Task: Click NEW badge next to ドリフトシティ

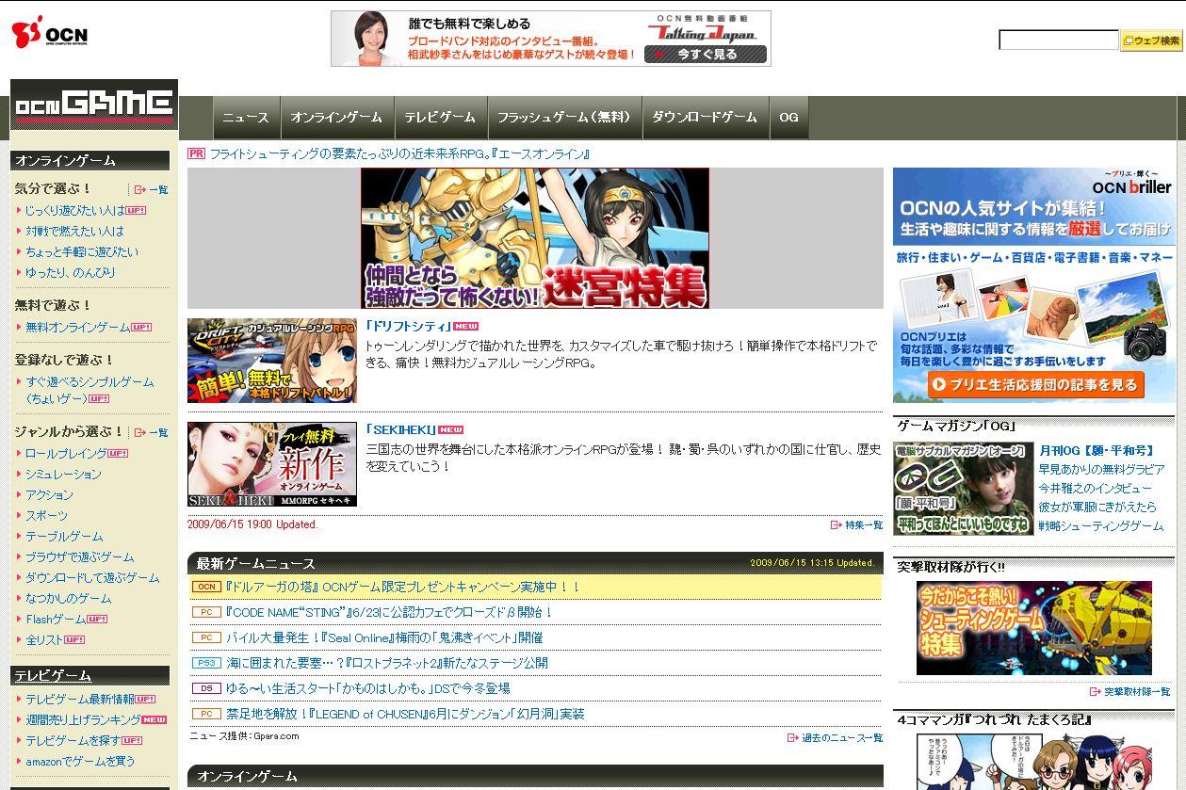Action: (465, 327)
